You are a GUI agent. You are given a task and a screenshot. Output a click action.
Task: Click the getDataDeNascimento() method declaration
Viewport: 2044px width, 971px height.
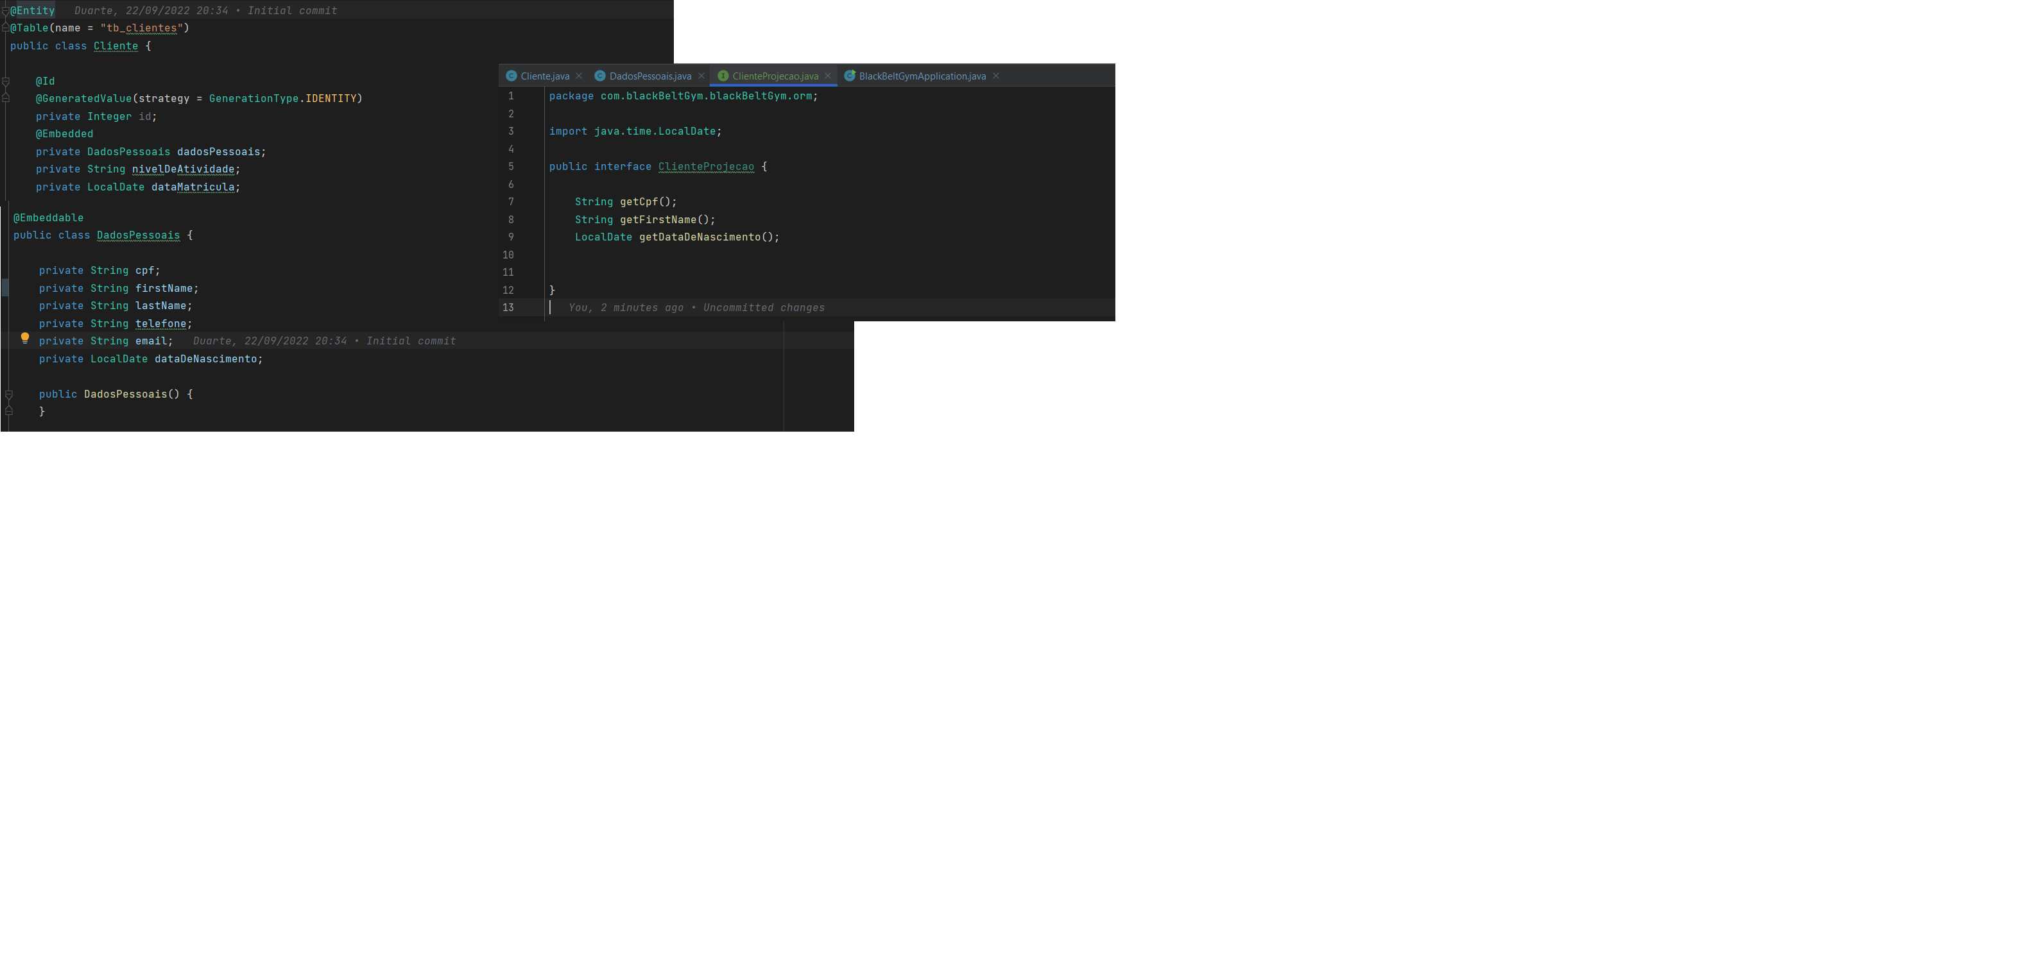(x=677, y=237)
